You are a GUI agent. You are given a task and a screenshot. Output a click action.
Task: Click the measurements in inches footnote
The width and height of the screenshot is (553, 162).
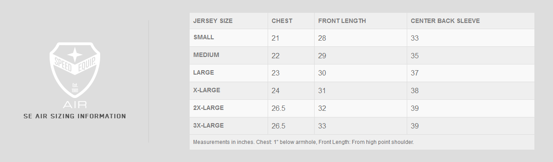click(304, 142)
